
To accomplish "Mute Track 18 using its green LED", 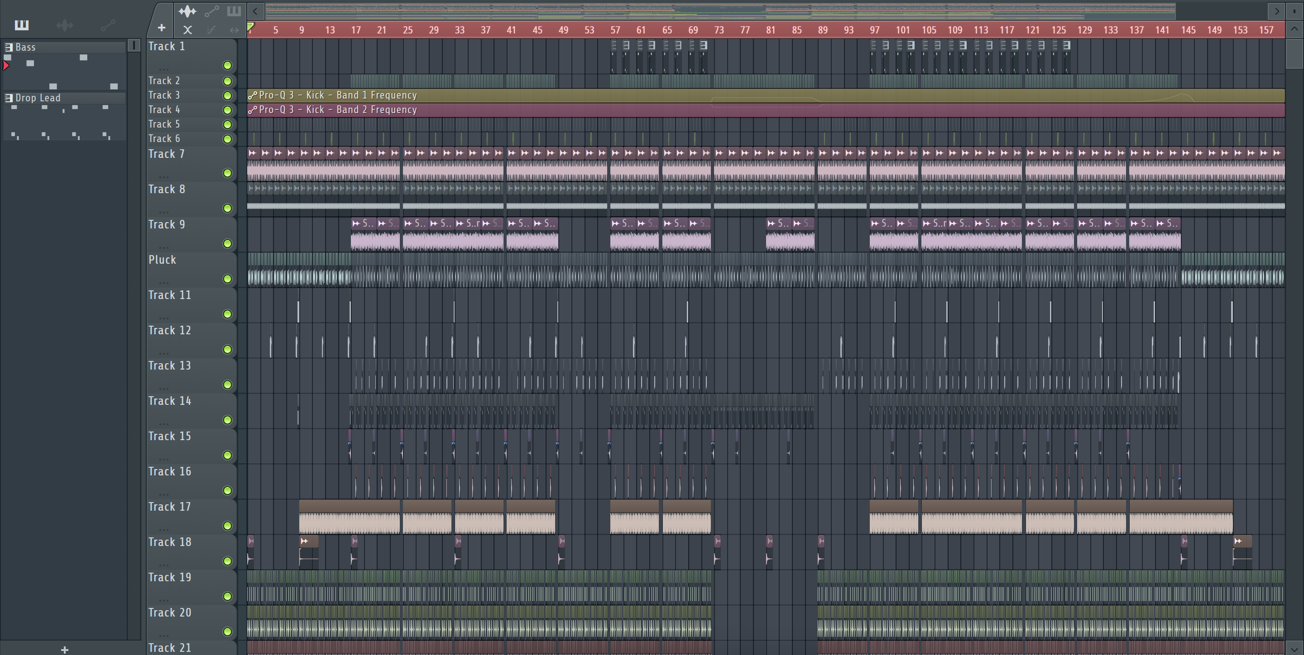I will pos(227,561).
